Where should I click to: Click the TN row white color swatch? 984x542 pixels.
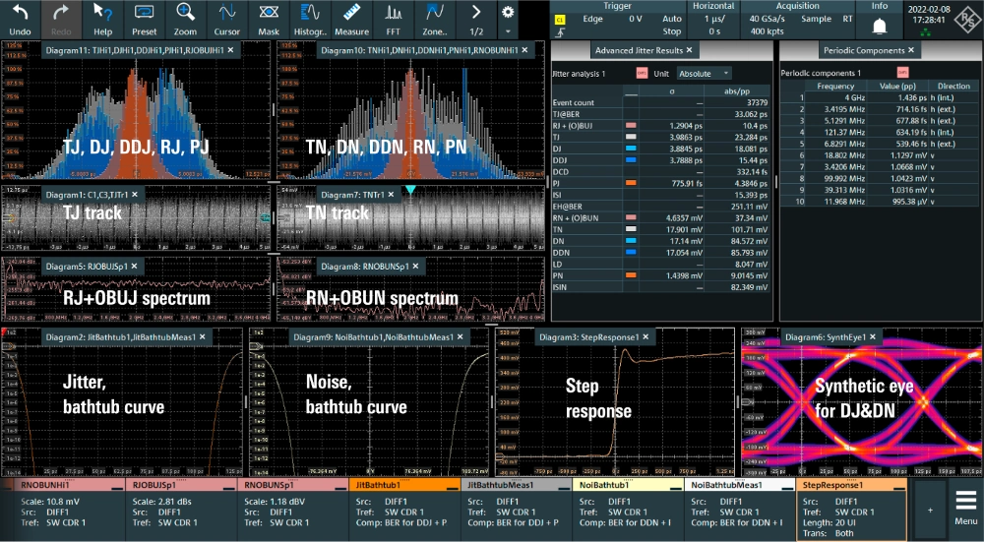tap(631, 229)
